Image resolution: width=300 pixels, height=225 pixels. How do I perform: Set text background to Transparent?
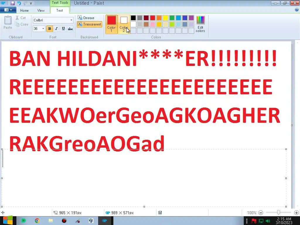89,24
